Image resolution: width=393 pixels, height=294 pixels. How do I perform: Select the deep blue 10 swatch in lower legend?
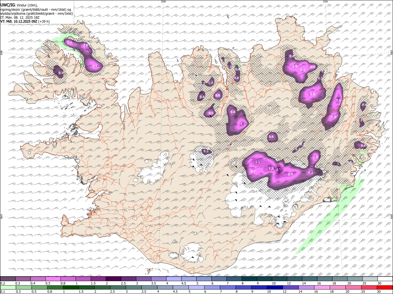274,287
